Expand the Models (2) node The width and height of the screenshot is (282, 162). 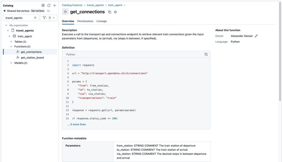coord(11,63)
